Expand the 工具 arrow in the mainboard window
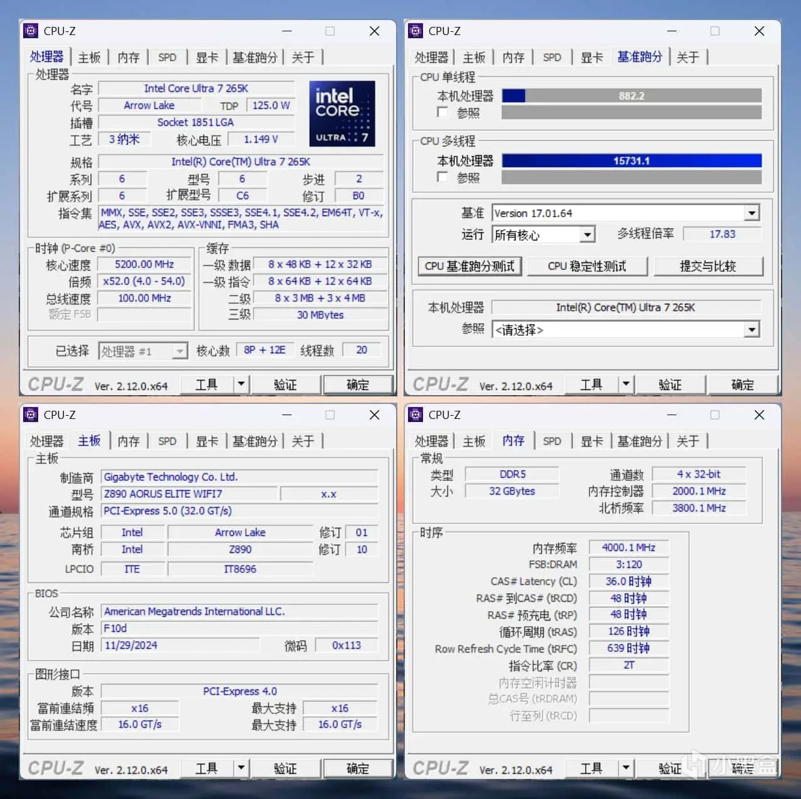Image resolution: width=801 pixels, height=799 pixels. point(241,768)
